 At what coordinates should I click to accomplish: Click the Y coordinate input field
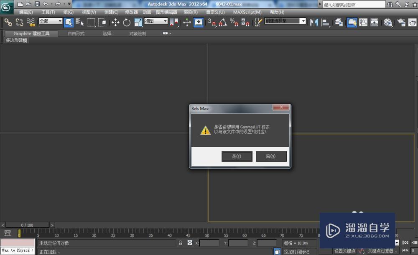(x=238, y=243)
